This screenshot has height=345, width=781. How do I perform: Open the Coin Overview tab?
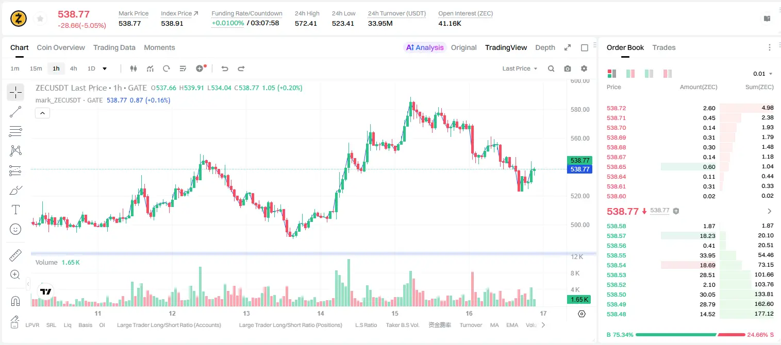click(61, 47)
